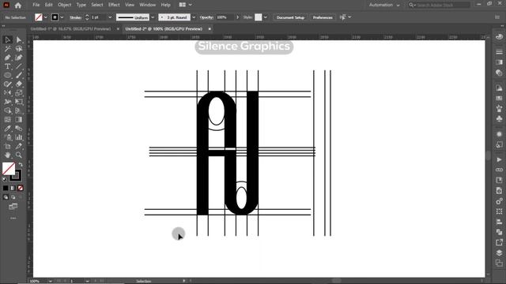Open the Window menu
506x284 pixels.
click(x=148, y=5)
